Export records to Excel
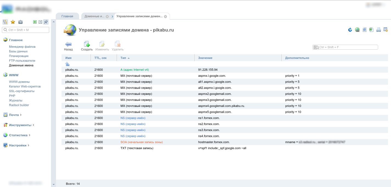The height and width of the screenshot is (187, 391). (371, 30)
